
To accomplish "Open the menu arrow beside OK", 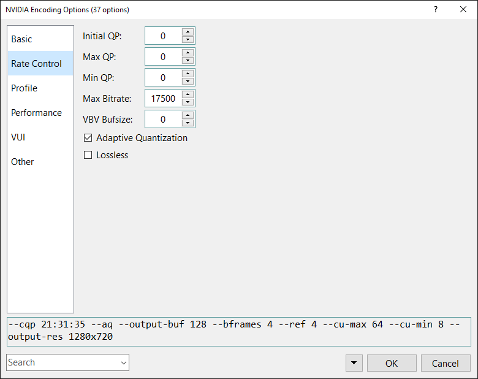I will pyautogui.click(x=354, y=363).
